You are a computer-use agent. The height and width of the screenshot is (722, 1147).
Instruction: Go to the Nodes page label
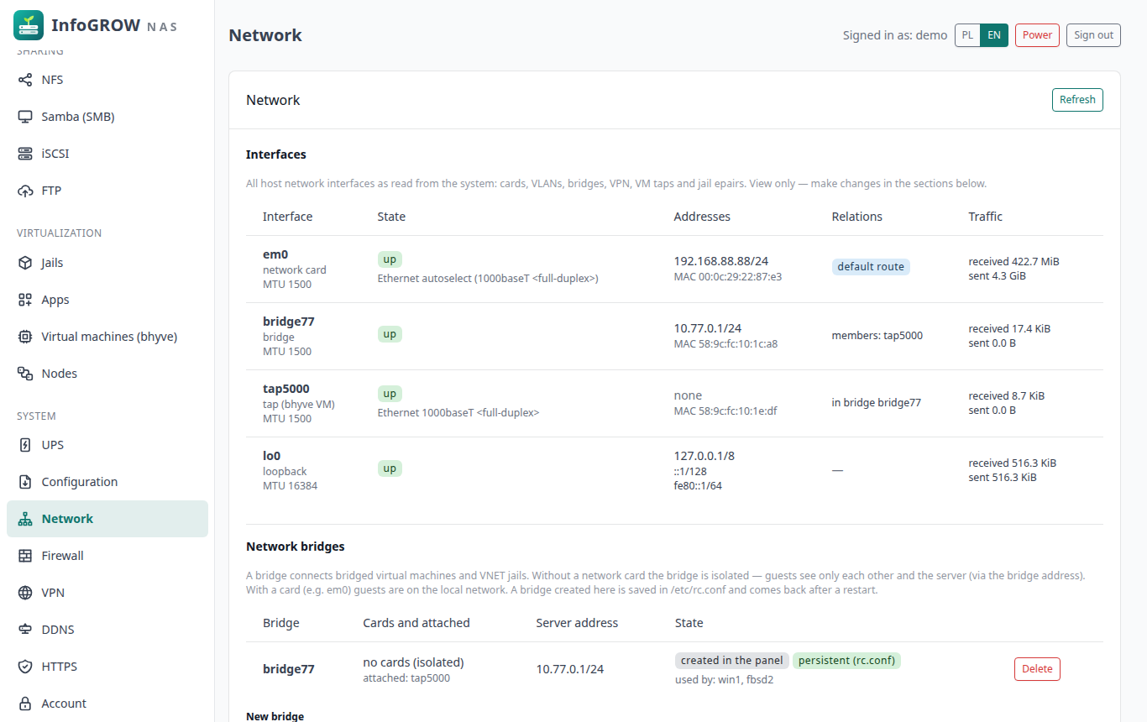(x=60, y=374)
